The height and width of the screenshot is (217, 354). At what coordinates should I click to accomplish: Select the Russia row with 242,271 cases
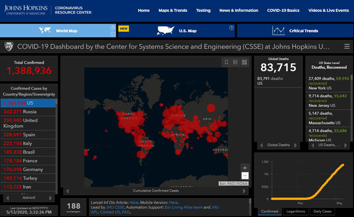click(x=28, y=112)
